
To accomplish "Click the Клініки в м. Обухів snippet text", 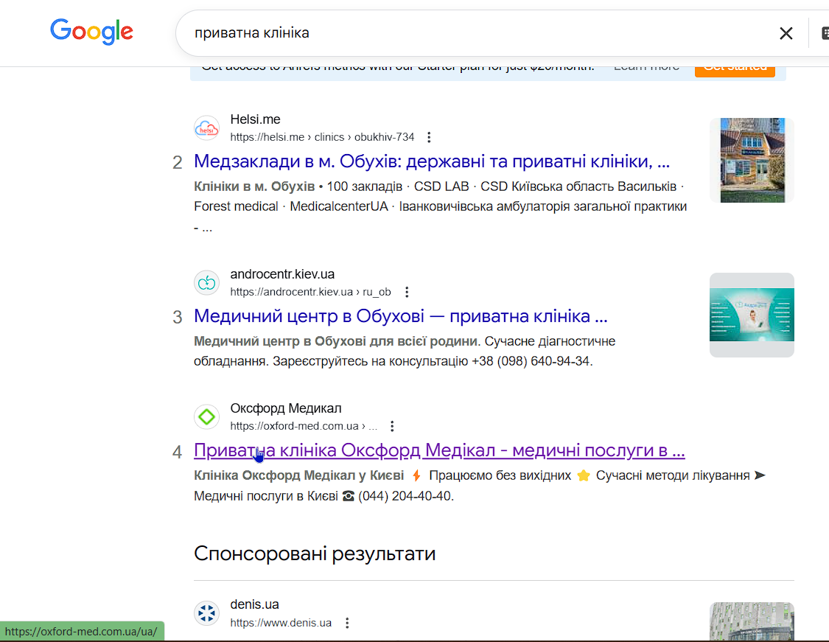I will 254,186.
